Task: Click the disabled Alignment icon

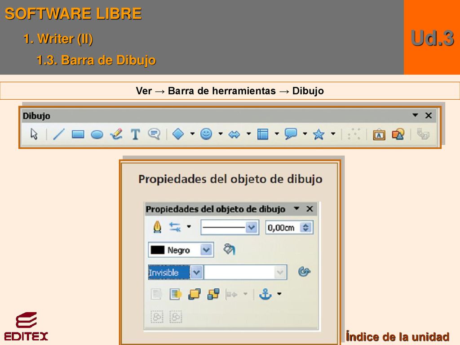Action: click(231, 294)
